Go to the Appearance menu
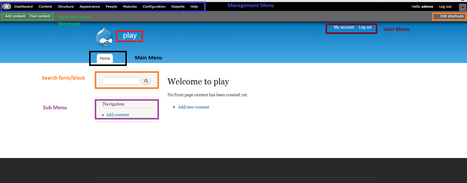Screen dimensions: 467x183 [89, 6]
